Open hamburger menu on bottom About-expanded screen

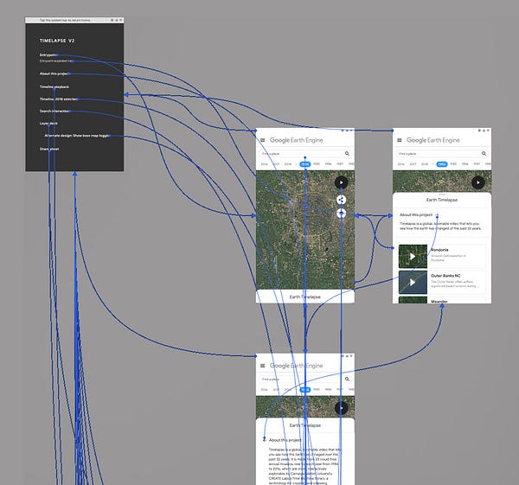[262, 366]
